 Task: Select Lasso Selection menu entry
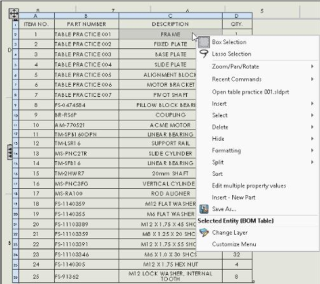tap(231, 54)
